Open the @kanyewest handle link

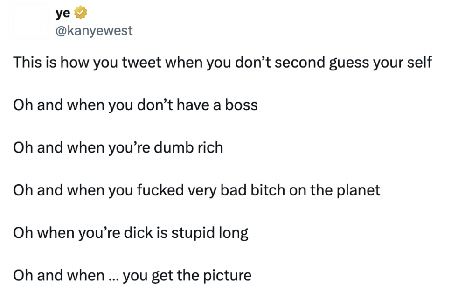94,30
